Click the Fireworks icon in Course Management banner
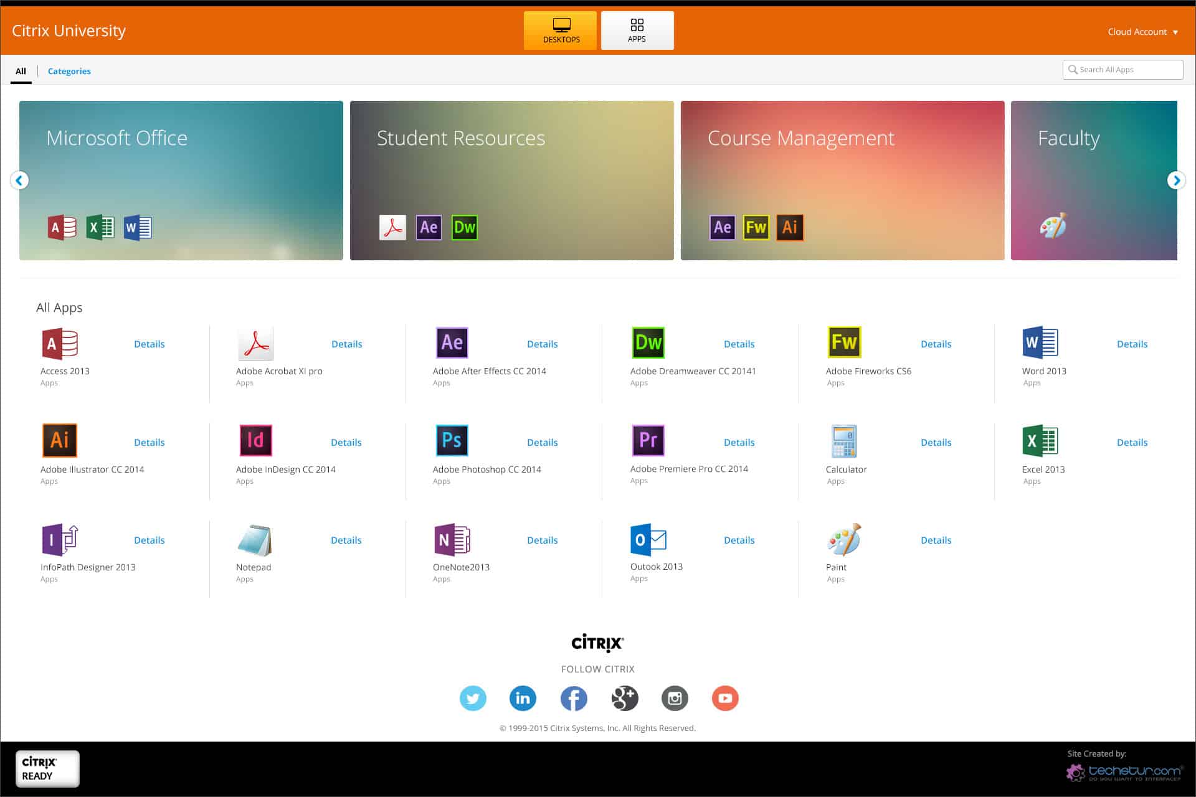 [756, 227]
